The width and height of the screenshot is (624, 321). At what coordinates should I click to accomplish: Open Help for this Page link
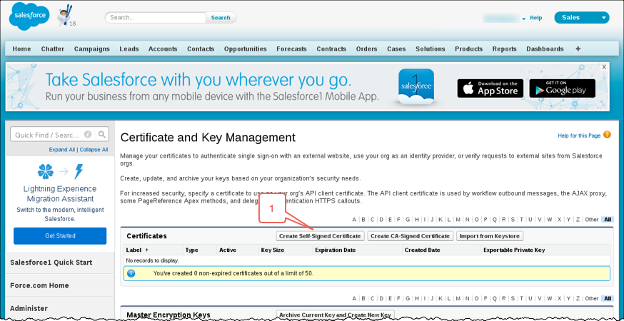pyautogui.click(x=579, y=136)
